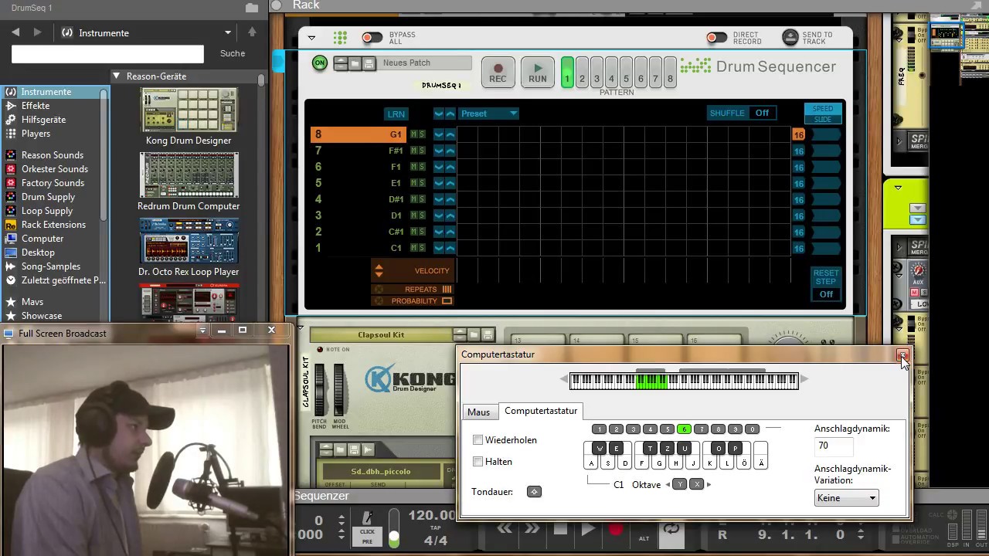This screenshot has width=989, height=556.
Task: Check the Halten checkbox
Action: [x=478, y=462]
